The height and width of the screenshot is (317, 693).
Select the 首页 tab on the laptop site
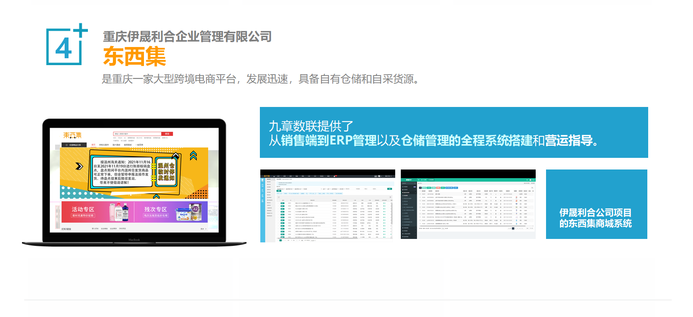click(94, 145)
